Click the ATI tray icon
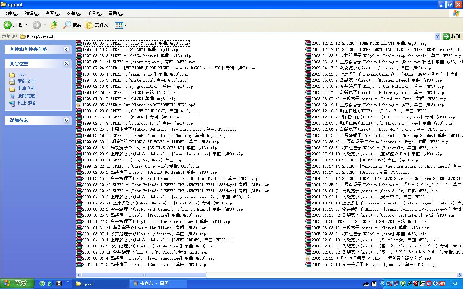This screenshot has height=289, width=463. point(442,284)
